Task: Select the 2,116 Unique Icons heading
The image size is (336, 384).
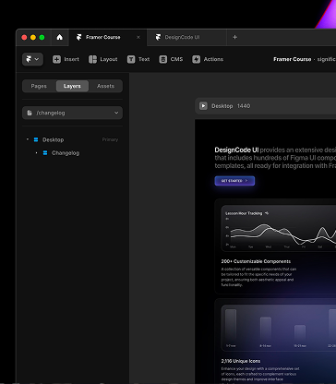Action: tap(241, 361)
